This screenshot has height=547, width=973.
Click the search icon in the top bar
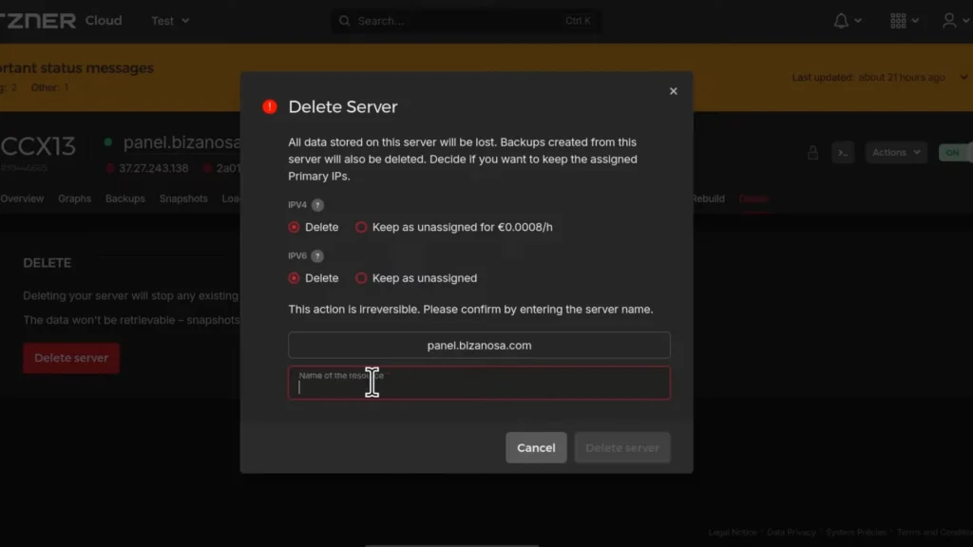(344, 19)
